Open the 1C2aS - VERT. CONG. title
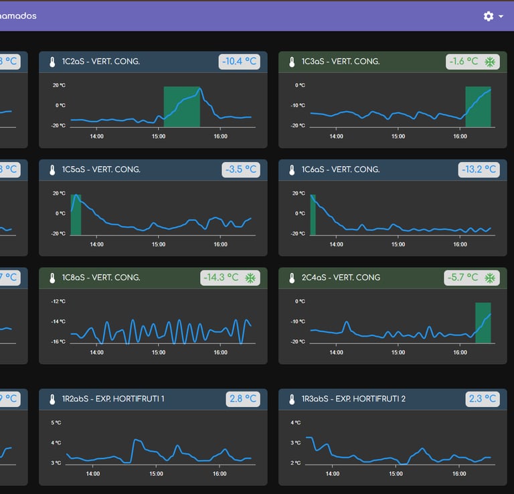The height and width of the screenshot is (494, 514). click(101, 62)
